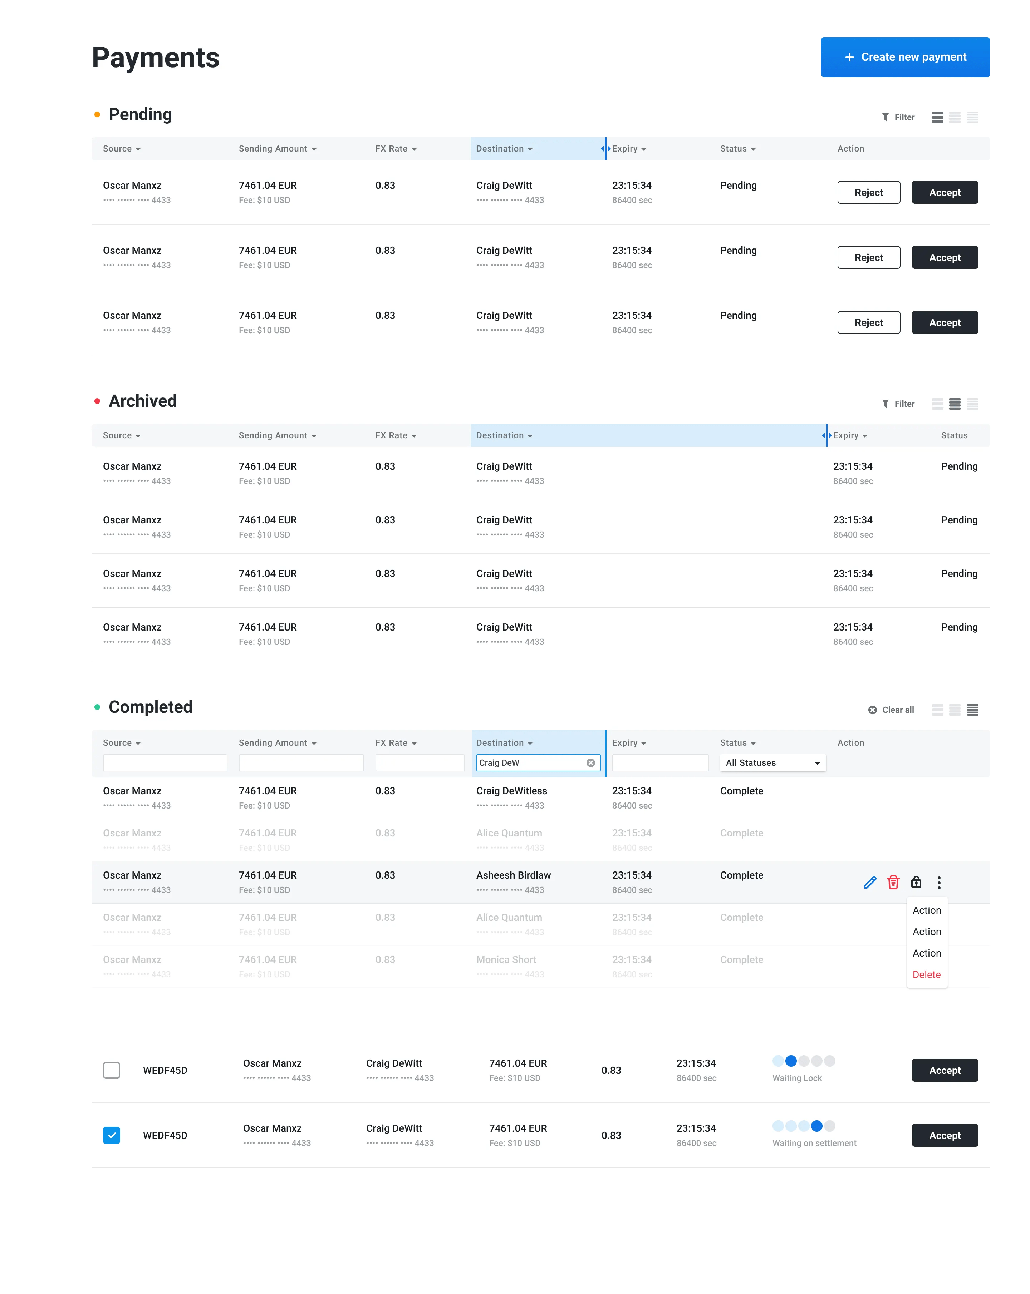This screenshot has width=1030, height=1294.
Task: Clear the Craig DeW destination filter text
Action: point(590,762)
